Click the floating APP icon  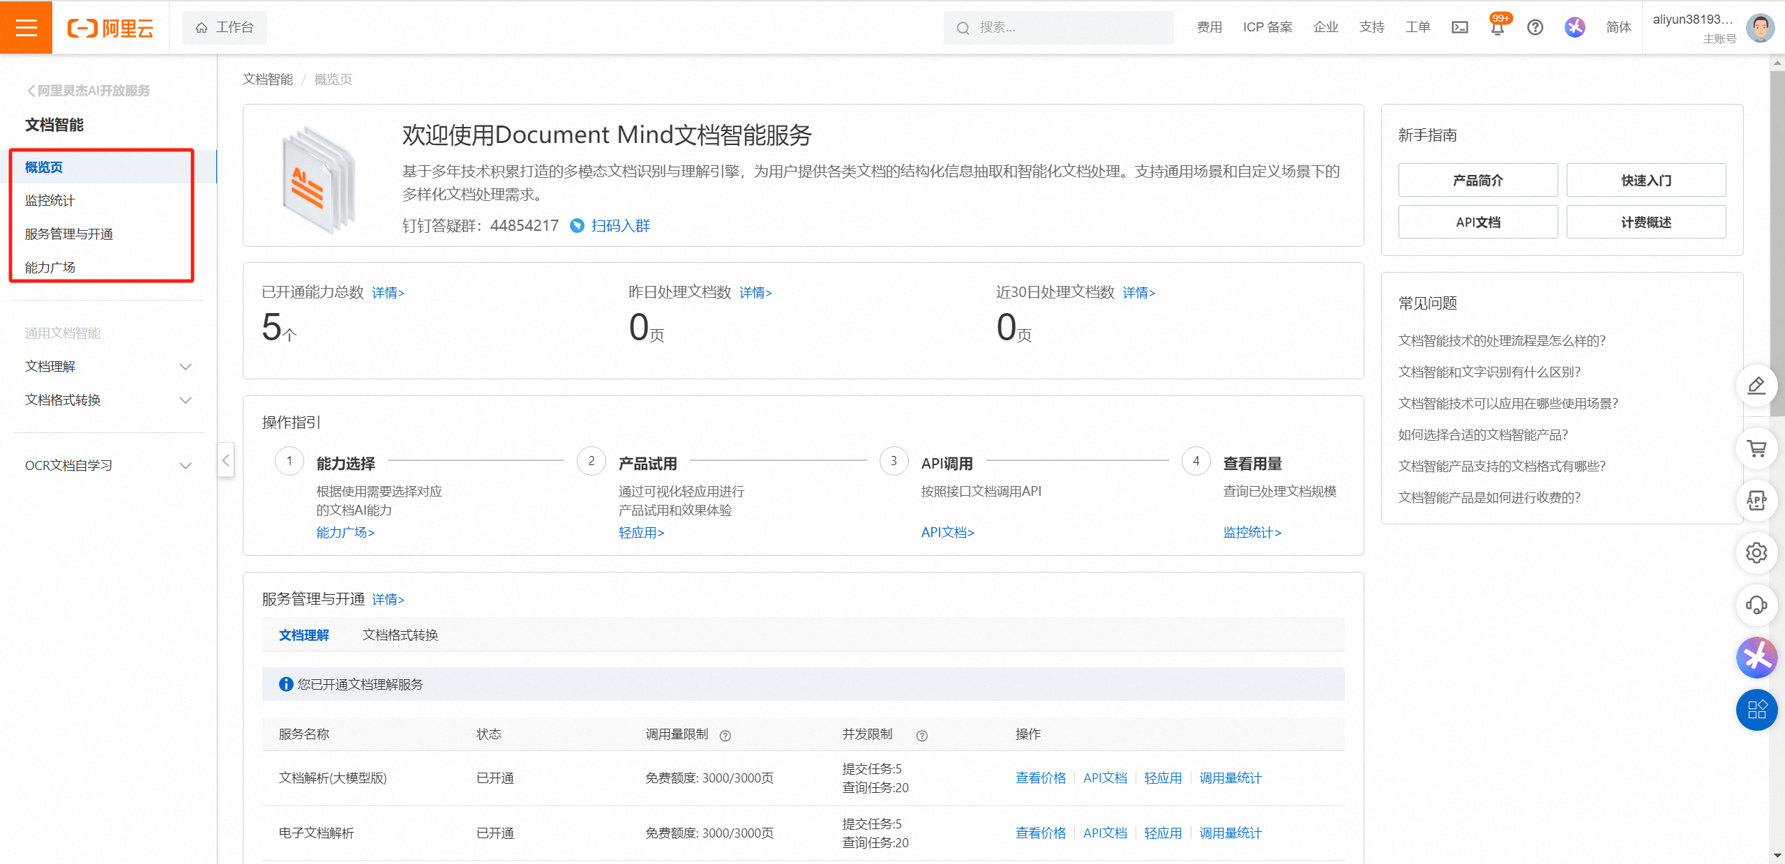pos(1756,500)
